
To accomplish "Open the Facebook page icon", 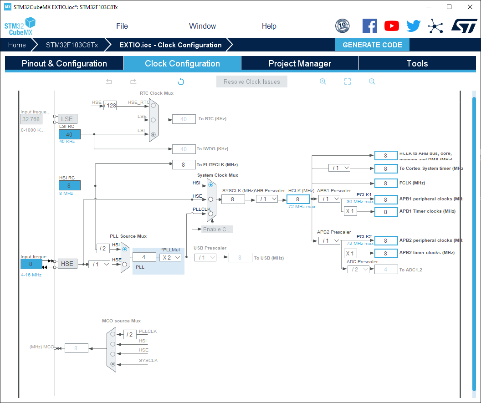I will 370,26.
